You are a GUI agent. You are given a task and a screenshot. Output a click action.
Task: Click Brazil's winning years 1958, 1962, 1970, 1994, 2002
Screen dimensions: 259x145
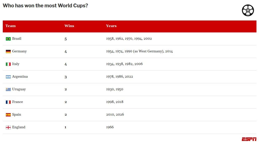pyautogui.click(x=129, y=39)
